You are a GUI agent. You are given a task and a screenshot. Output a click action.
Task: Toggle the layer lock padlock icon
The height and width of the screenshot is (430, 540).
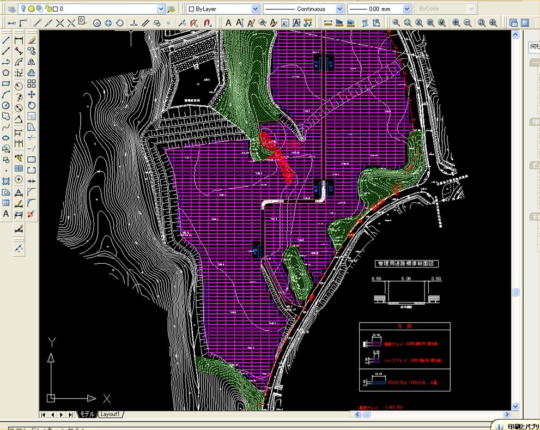click(47, 9)
